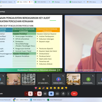Close the MyGovUC Calendar tab
Image resolution: width=102 pixels, height=102 pixels.
pyautogui.click(x=15, y=2)
